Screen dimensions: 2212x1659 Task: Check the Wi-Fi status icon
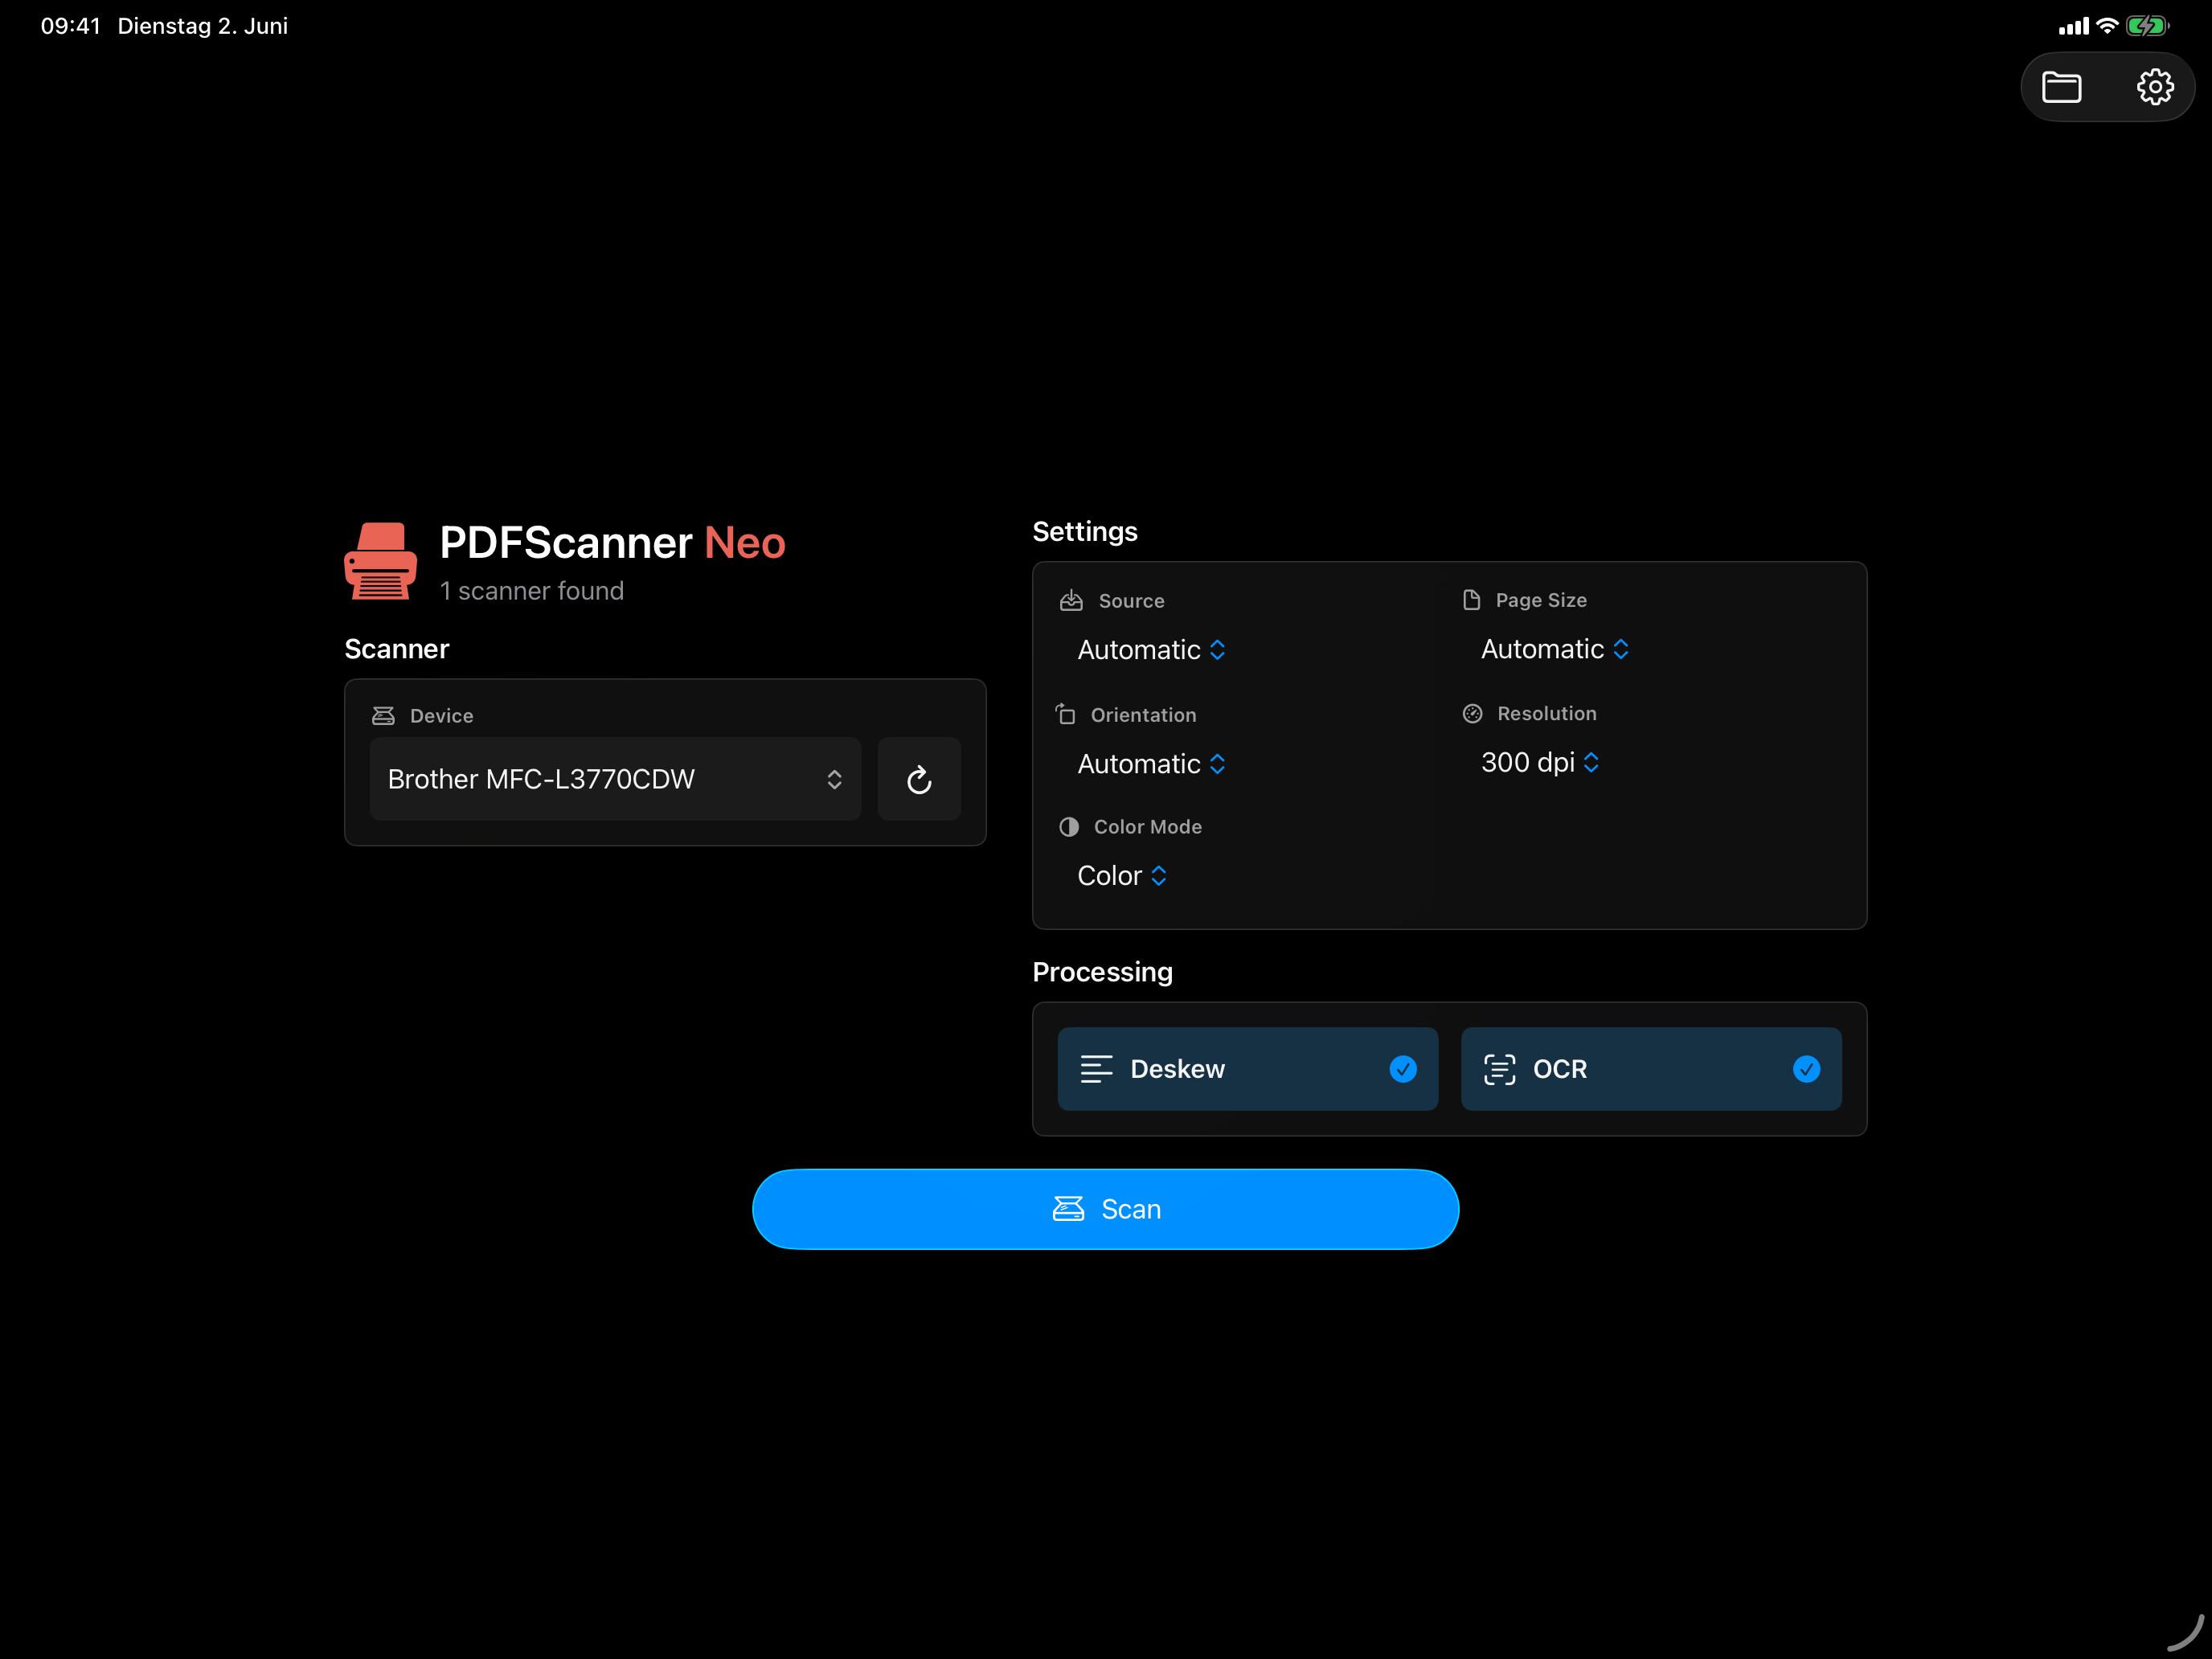[x=2107, y=26]
